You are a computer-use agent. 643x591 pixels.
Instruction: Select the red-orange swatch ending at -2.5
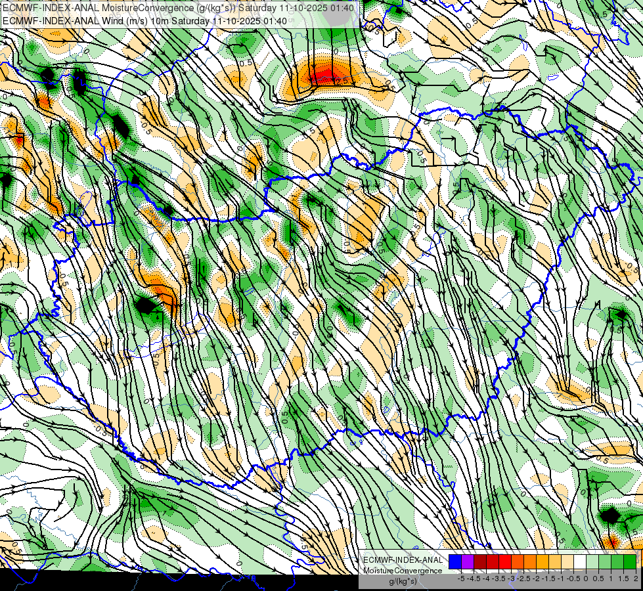click(518, 561)
